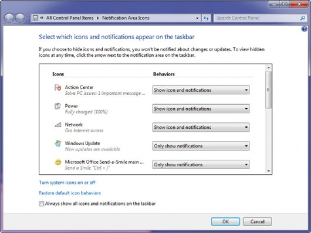Click the Action Center flag icon
The image size is (311, 233).
coord(58,87)
